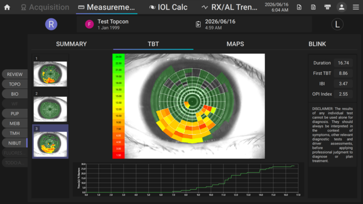This screenshot has width=363, height=204.
Task: Click the DISCLAIMER text block
Action: (x=332, y=135)
